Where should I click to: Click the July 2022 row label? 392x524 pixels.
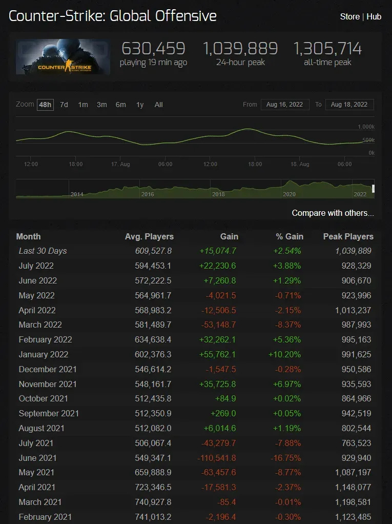36,266
